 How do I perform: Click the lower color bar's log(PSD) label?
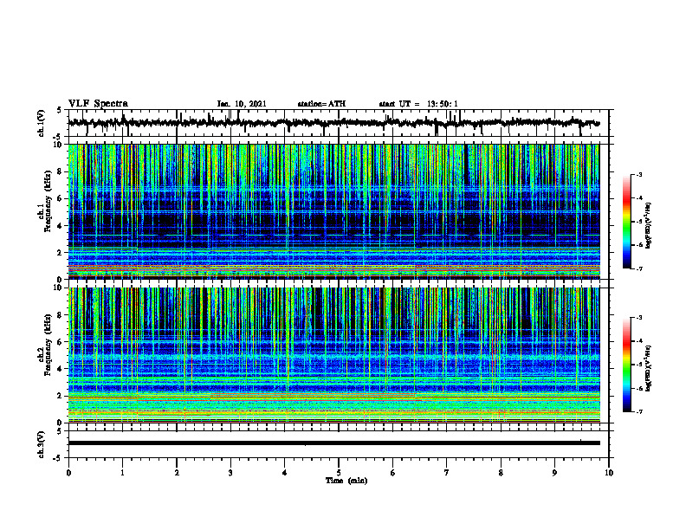649,367
